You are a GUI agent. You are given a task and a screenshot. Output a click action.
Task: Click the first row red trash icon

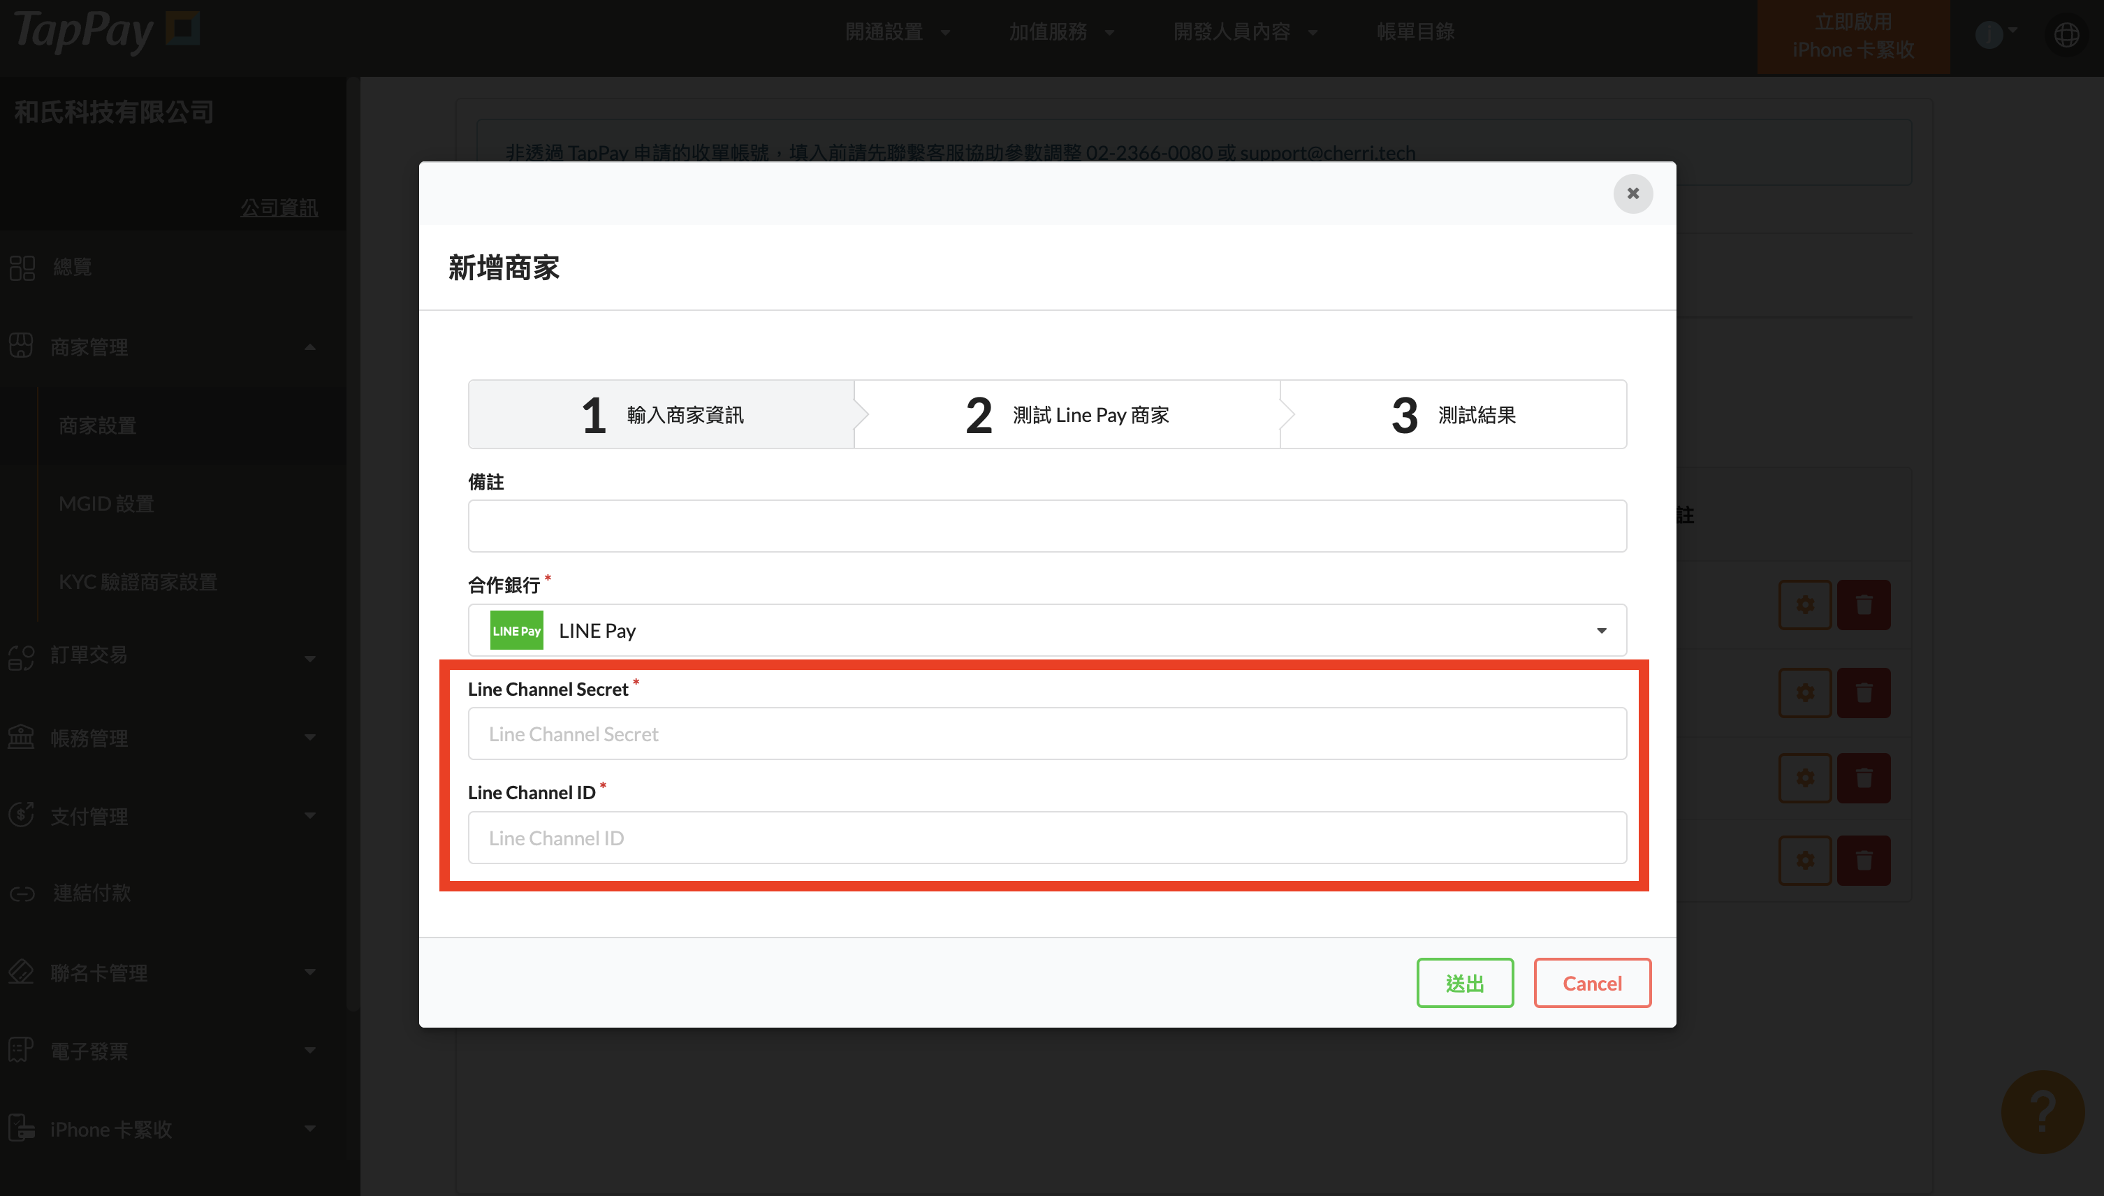[1864, 606]
